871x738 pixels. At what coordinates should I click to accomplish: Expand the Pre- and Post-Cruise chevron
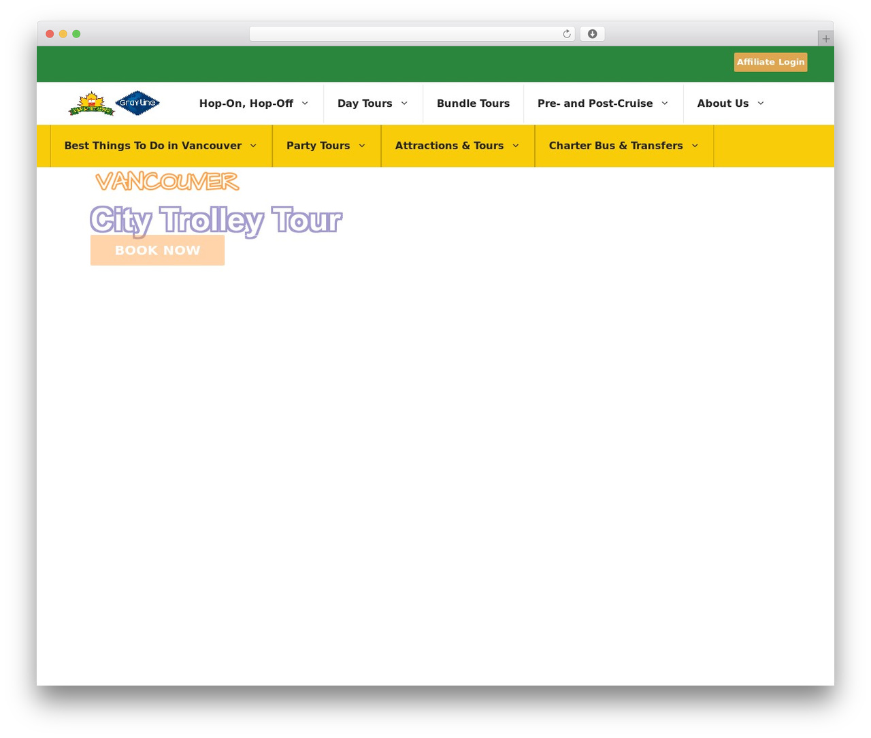[665, 103]
